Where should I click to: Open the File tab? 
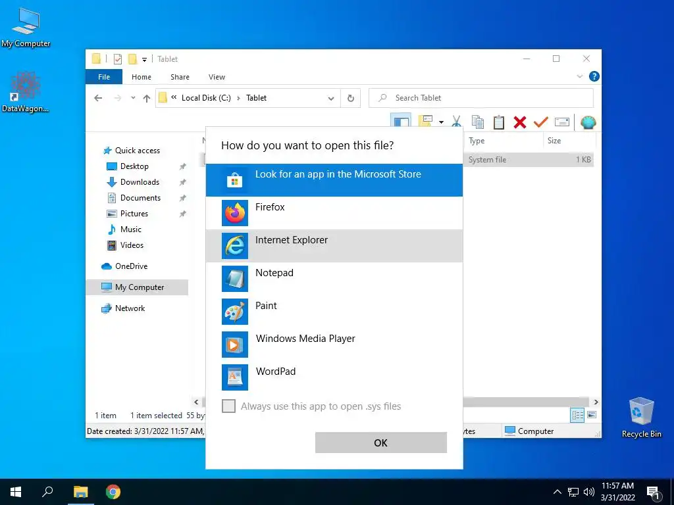tap(104, 77)
